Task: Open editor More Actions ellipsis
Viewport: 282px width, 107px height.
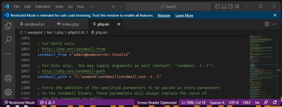Action: 274,24
